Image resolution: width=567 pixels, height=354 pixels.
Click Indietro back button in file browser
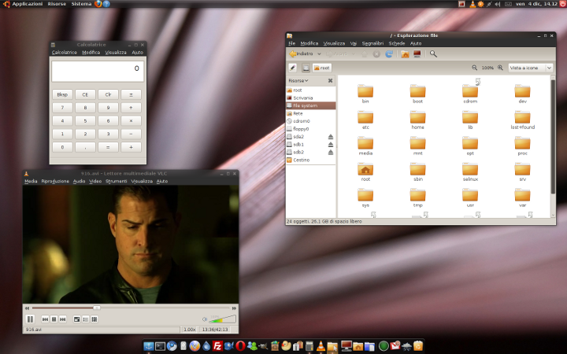coord(301,53)
